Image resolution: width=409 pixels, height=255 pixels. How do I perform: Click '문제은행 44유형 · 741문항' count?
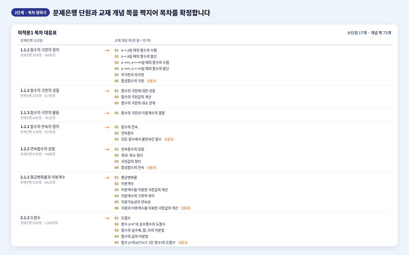38,118
